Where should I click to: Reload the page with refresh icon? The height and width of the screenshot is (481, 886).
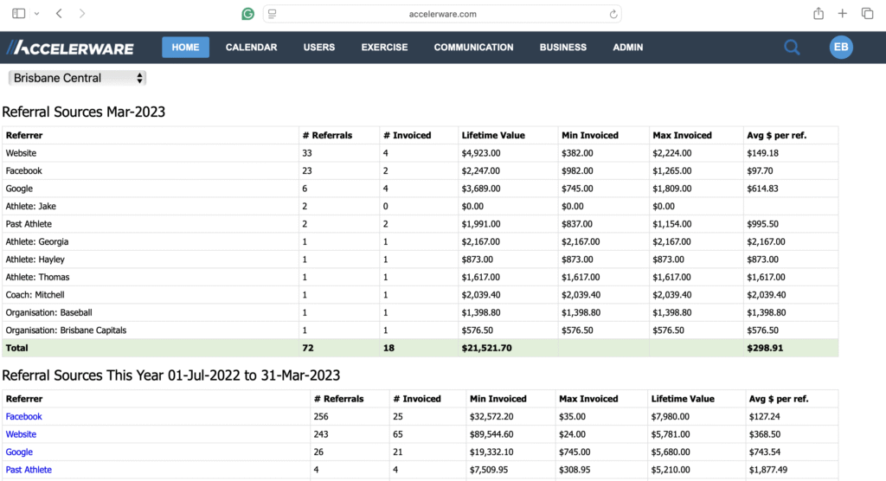[613, 14]
